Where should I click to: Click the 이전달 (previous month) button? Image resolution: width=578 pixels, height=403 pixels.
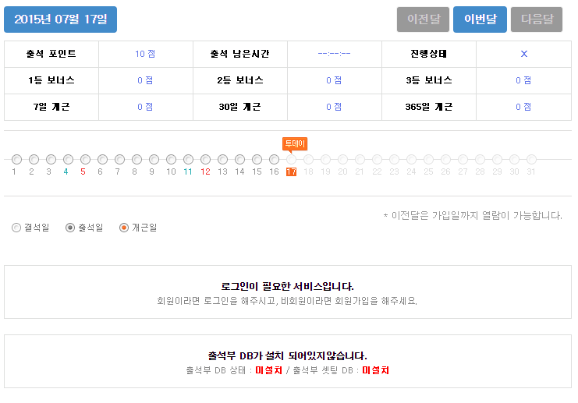pyautogui.click(x=423, y=19)
